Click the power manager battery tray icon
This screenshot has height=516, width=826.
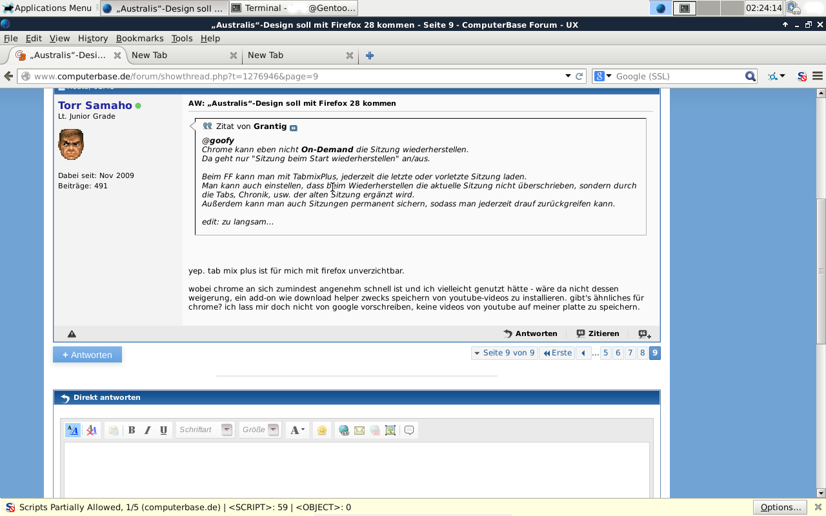(x=793, y=8)
